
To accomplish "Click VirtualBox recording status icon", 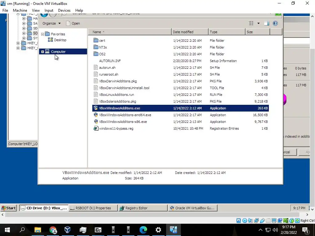I will point(280,221).
